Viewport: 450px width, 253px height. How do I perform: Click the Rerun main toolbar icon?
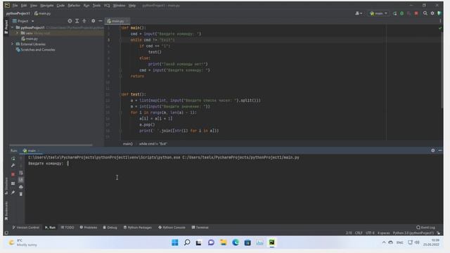coord(395,13)
